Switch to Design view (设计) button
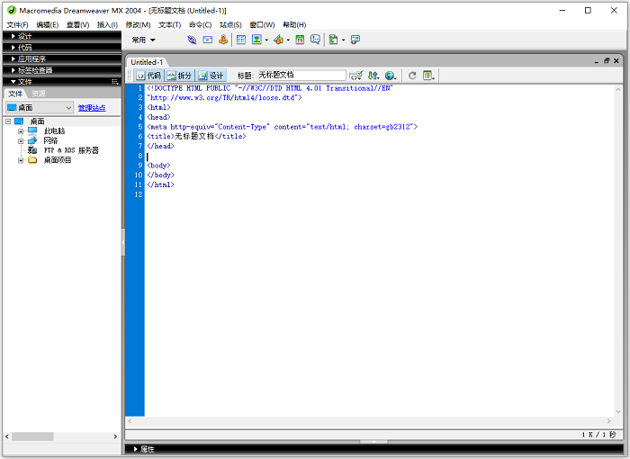Image resolution: width=630 pixels, height=459 pixels. 211,76
